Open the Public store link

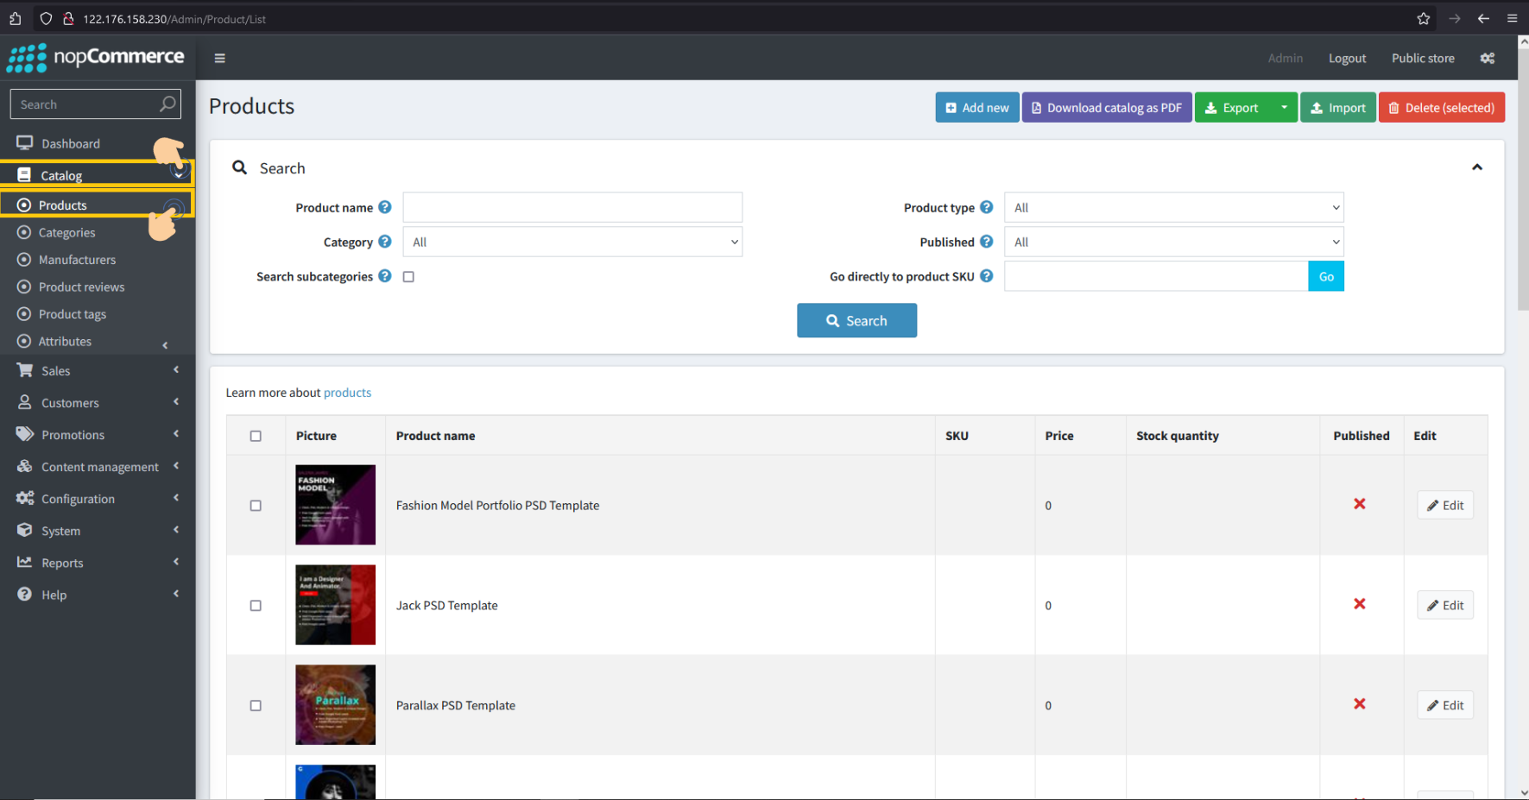(1423, 58)
